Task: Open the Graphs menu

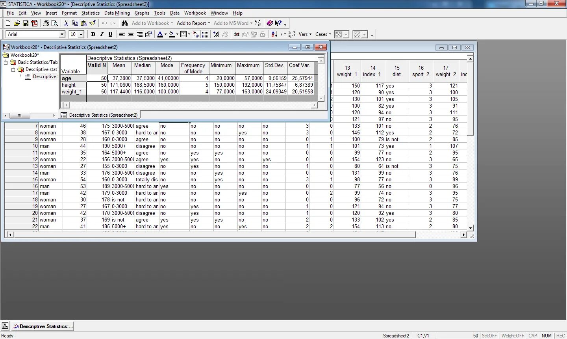Action: tap(142, 13)
